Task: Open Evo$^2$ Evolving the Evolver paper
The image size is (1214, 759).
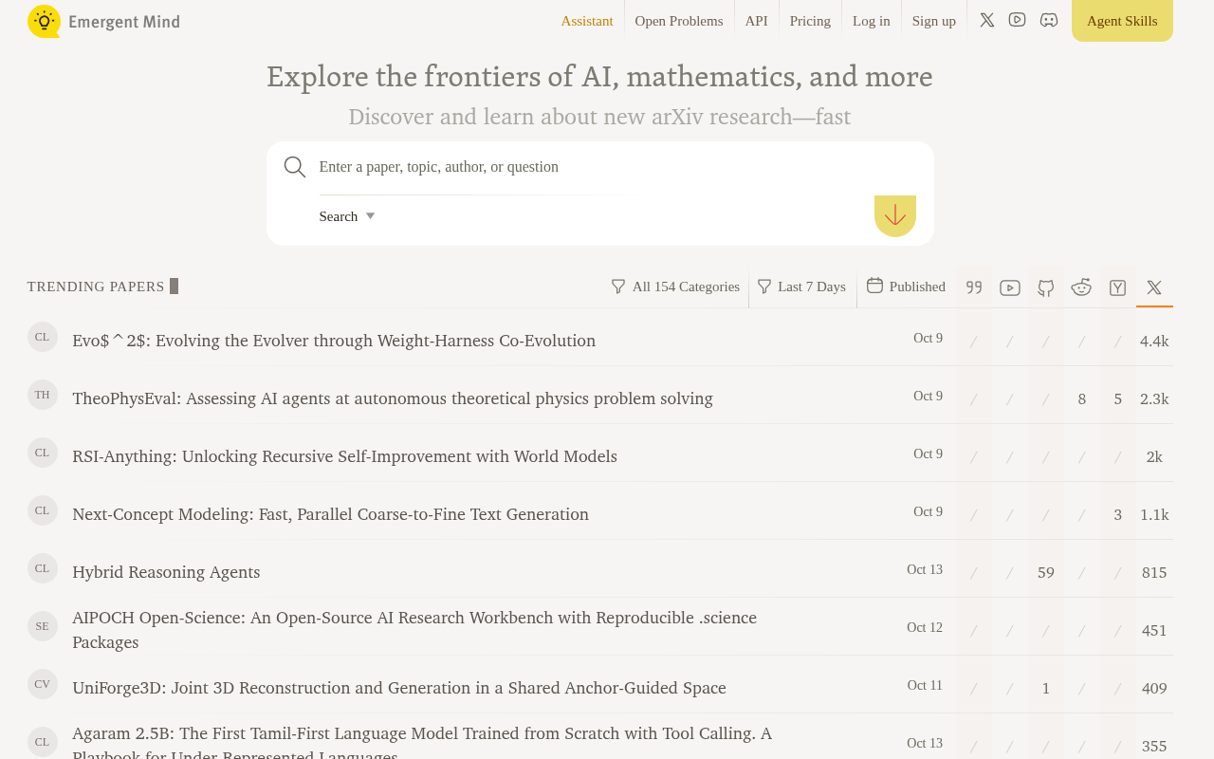Action: pyautogui.click(x=334, y=341)
